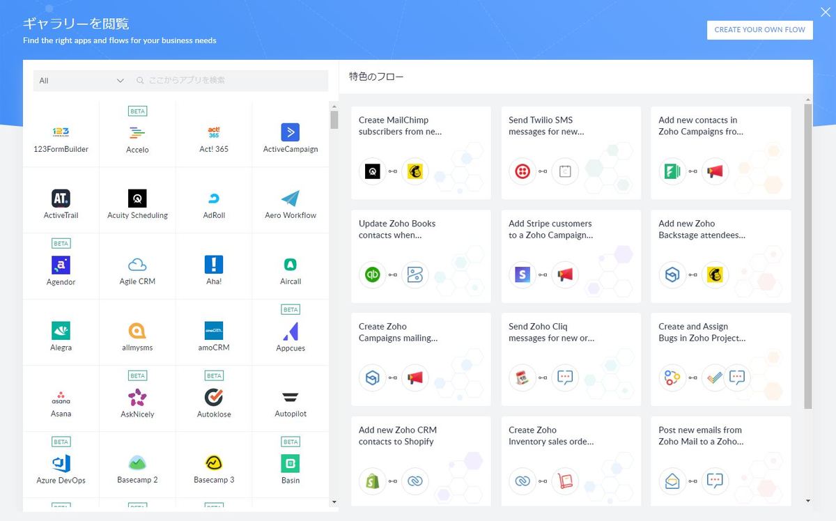Open Add new Zoho CRM contacts to Shopify flow
This screenshot has width=836, height=521.
421,461
